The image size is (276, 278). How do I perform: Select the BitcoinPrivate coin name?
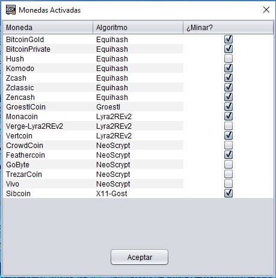pyautogui.click(x=28, y=49)
